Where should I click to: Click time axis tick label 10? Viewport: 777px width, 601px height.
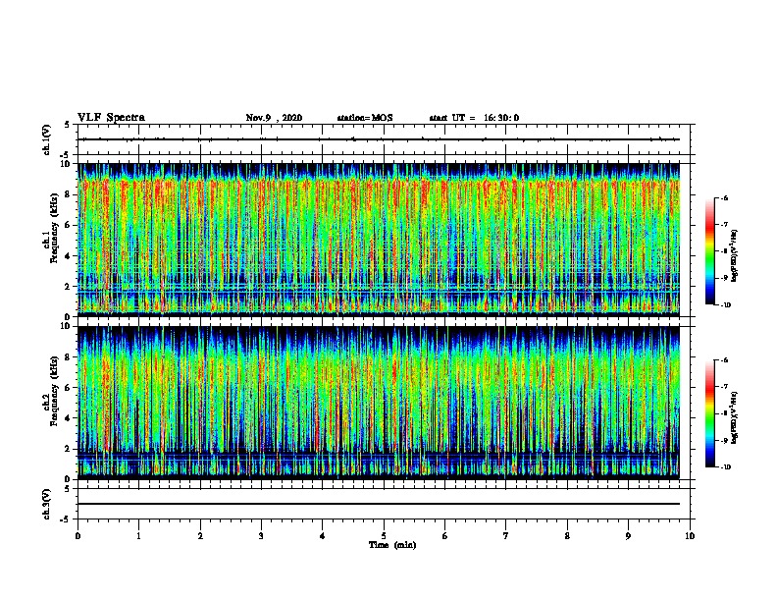click(x=690, y=536)
